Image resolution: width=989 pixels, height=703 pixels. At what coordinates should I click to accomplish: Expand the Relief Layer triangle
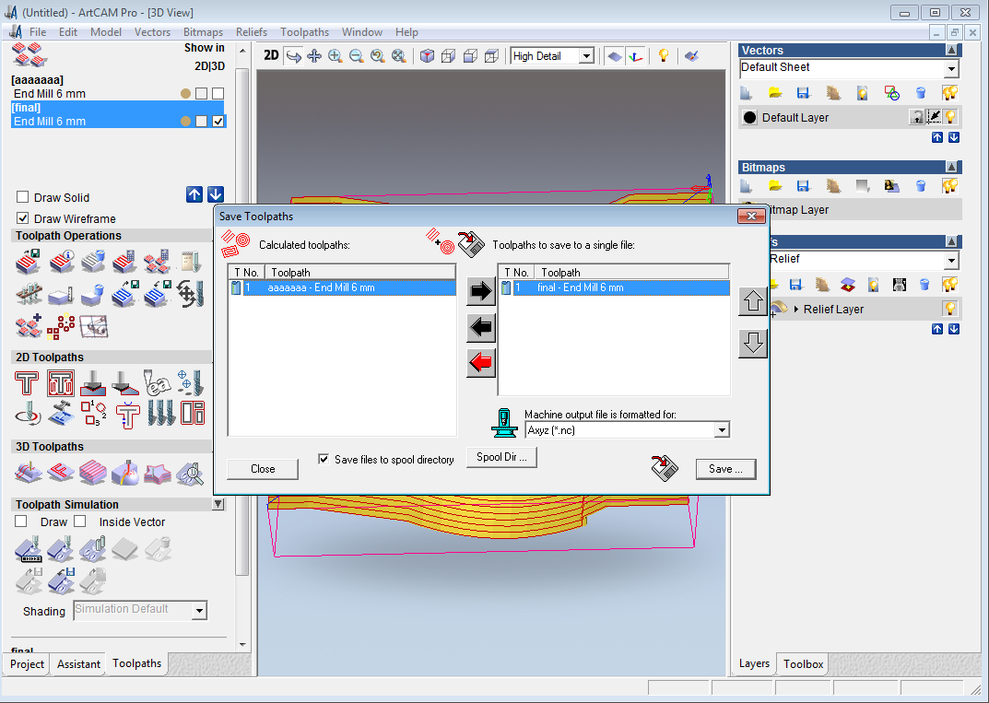tap(796, 309)
